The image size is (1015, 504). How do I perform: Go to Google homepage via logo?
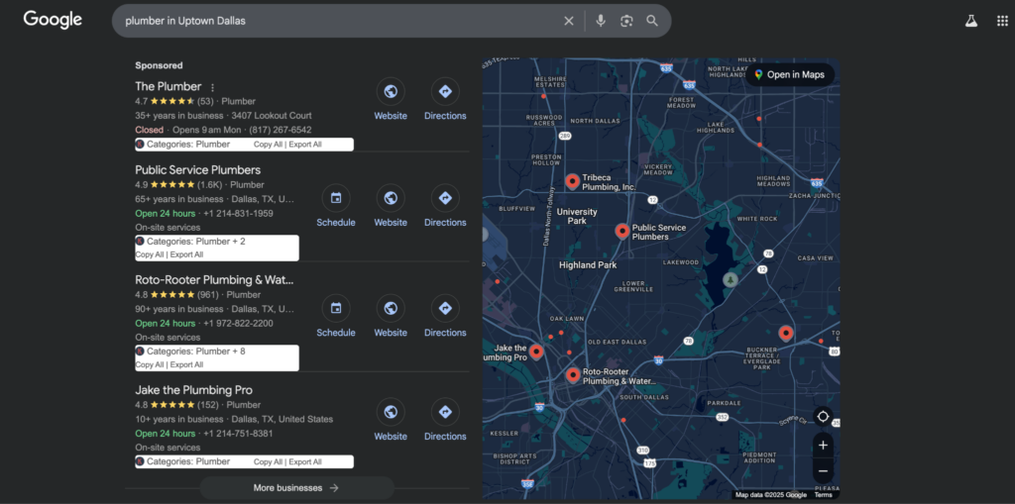click(53, 20)
